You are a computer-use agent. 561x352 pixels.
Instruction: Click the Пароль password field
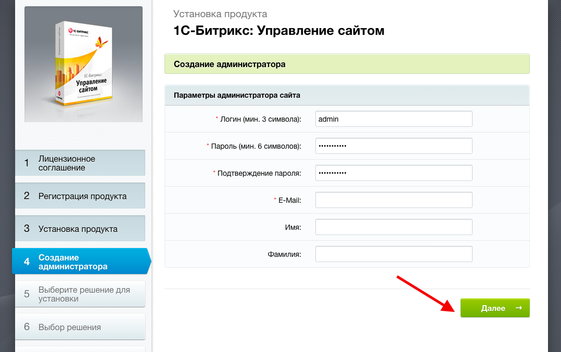pos(393,146)
